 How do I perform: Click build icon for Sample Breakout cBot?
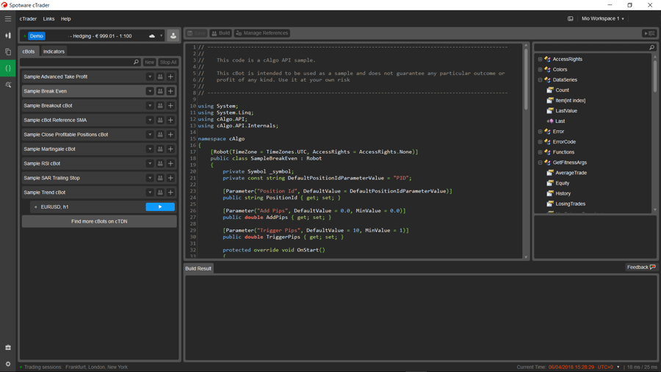coord(160,105)
